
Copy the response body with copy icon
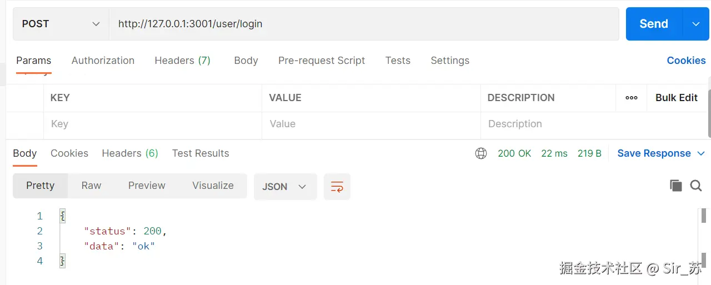(675, 186)
